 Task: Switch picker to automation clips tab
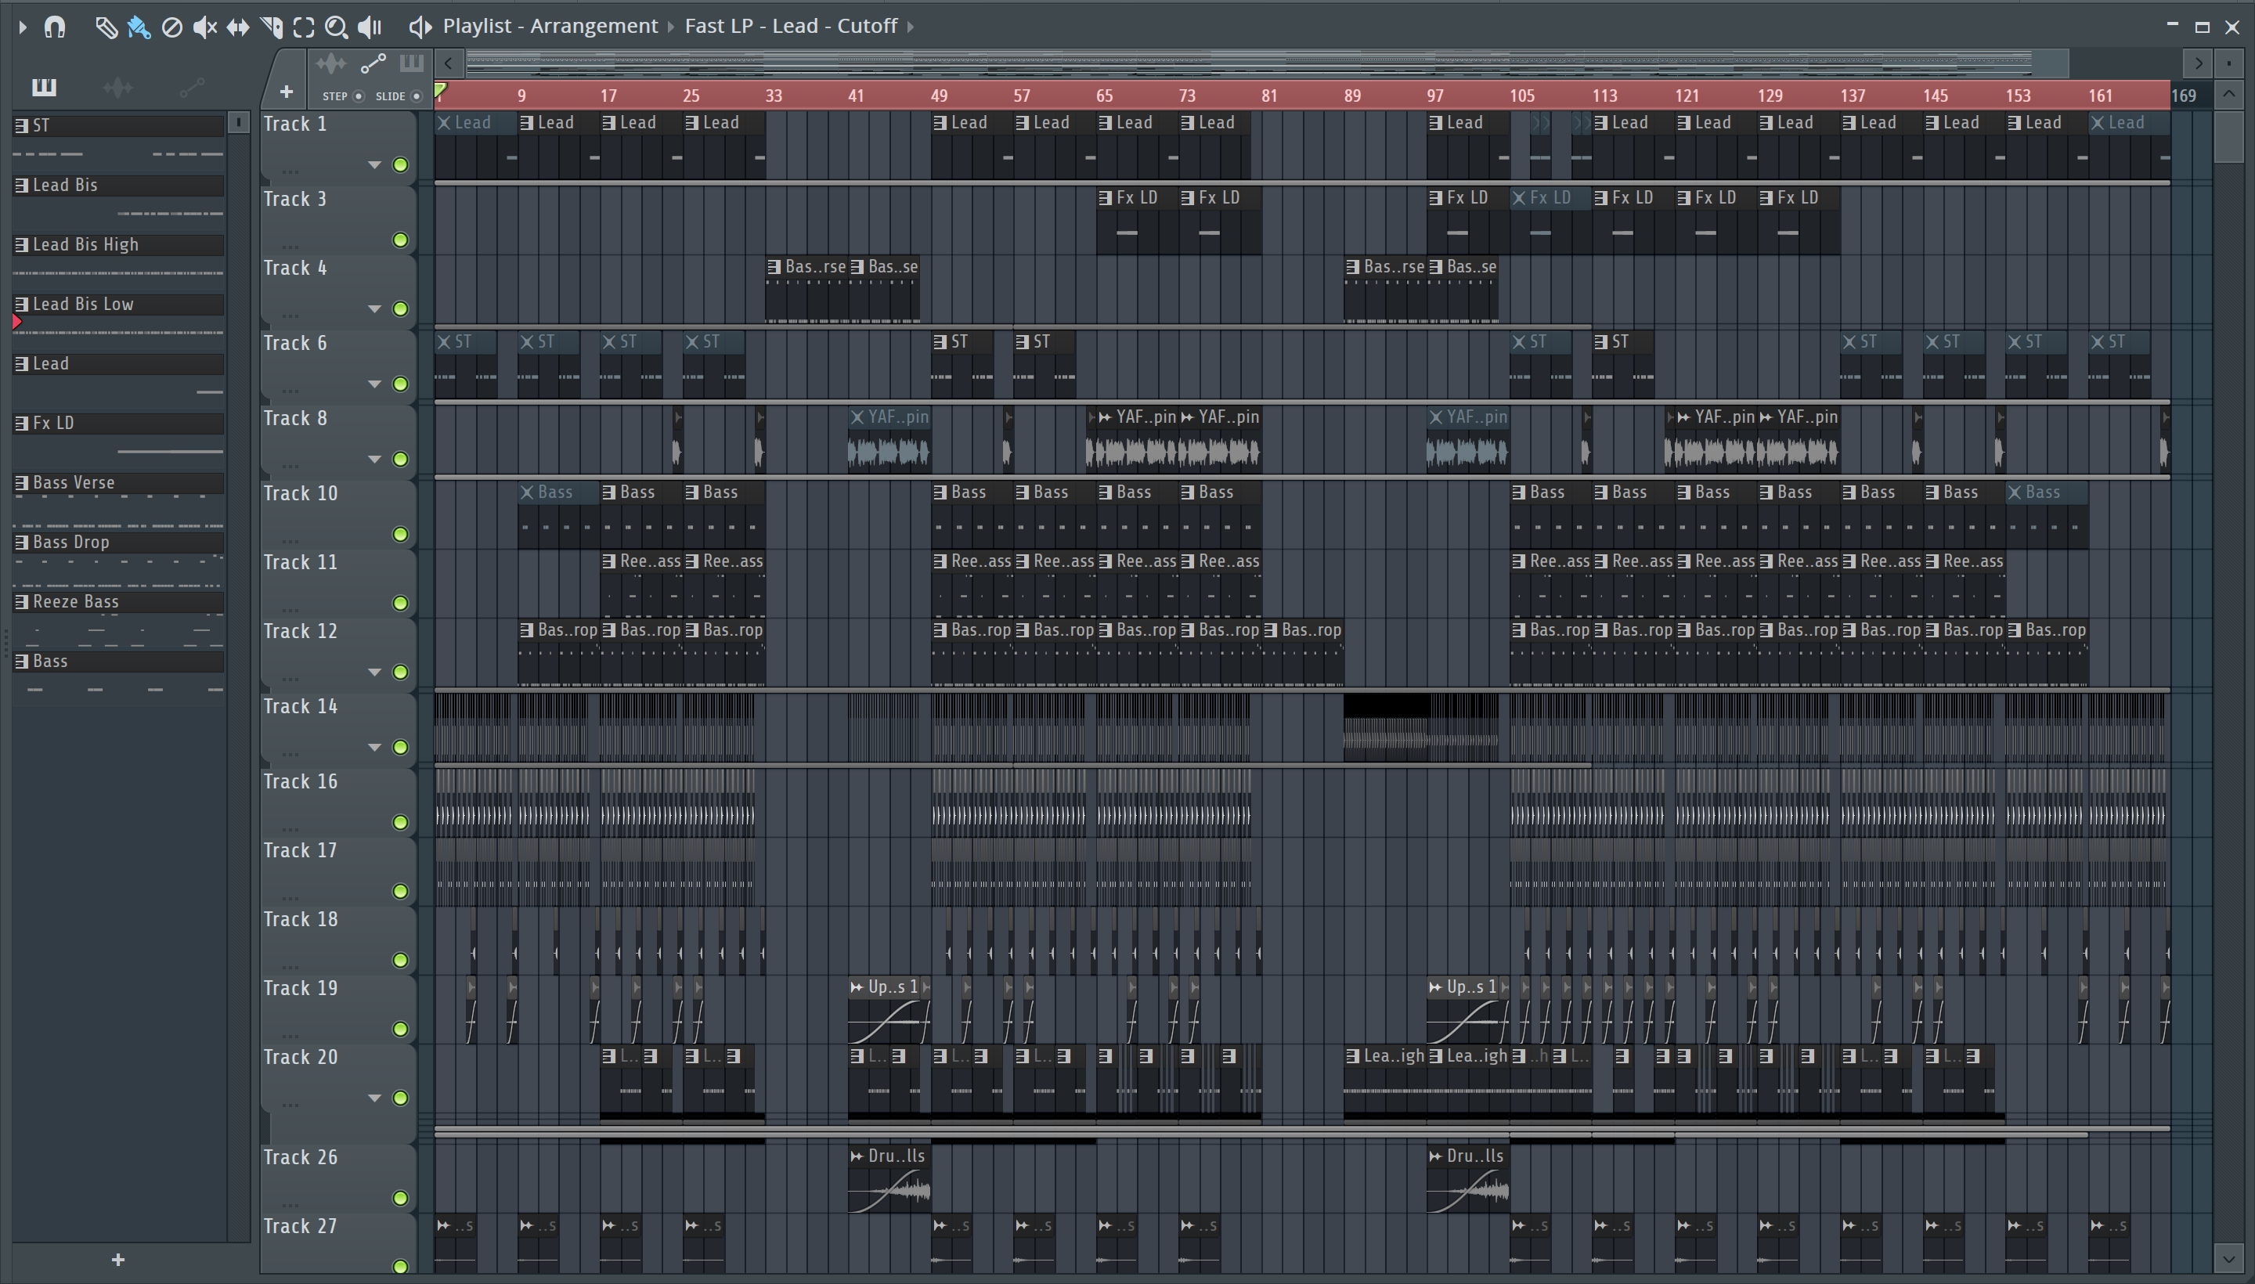(191, 88)
